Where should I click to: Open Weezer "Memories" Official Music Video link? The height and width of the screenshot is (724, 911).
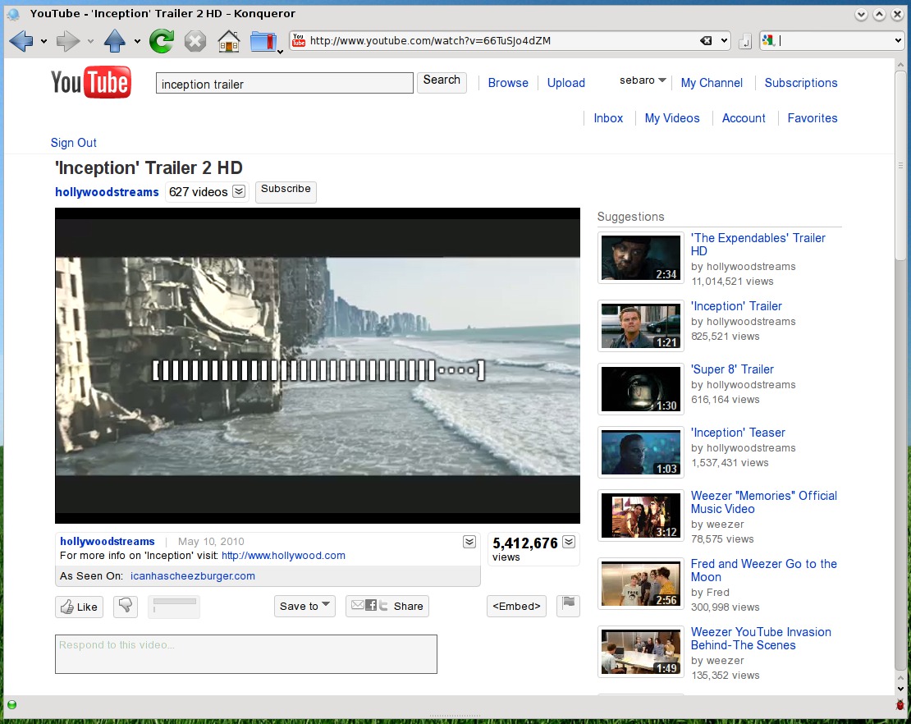763,502
